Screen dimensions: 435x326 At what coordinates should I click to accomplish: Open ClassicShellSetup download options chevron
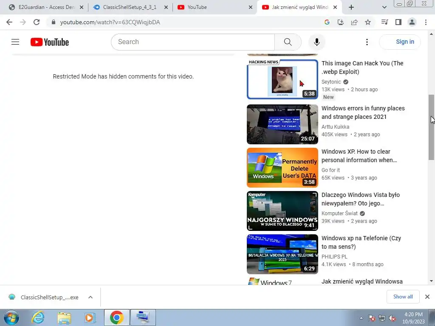click(90, 297)
